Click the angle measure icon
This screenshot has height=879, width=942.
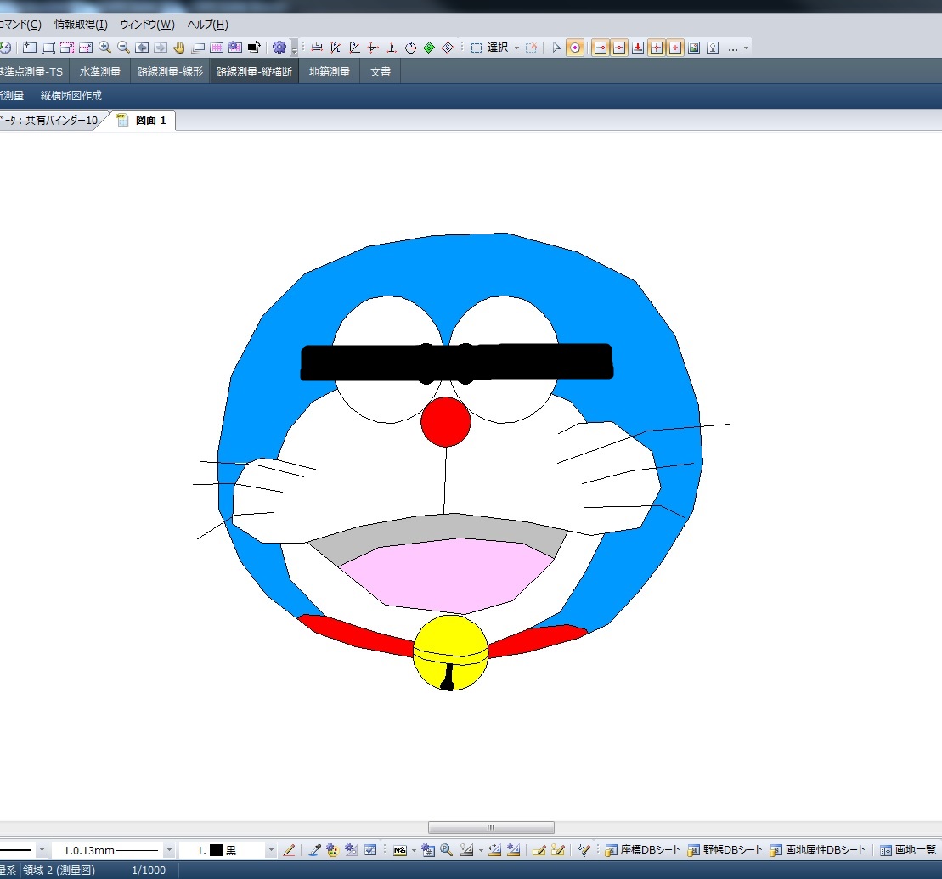click(x=354, y=48)
